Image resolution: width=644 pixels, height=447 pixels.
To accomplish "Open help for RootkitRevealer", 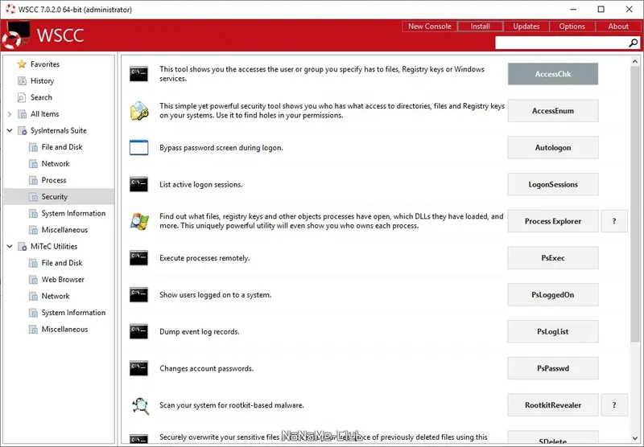I will click(x=614, y=405).
